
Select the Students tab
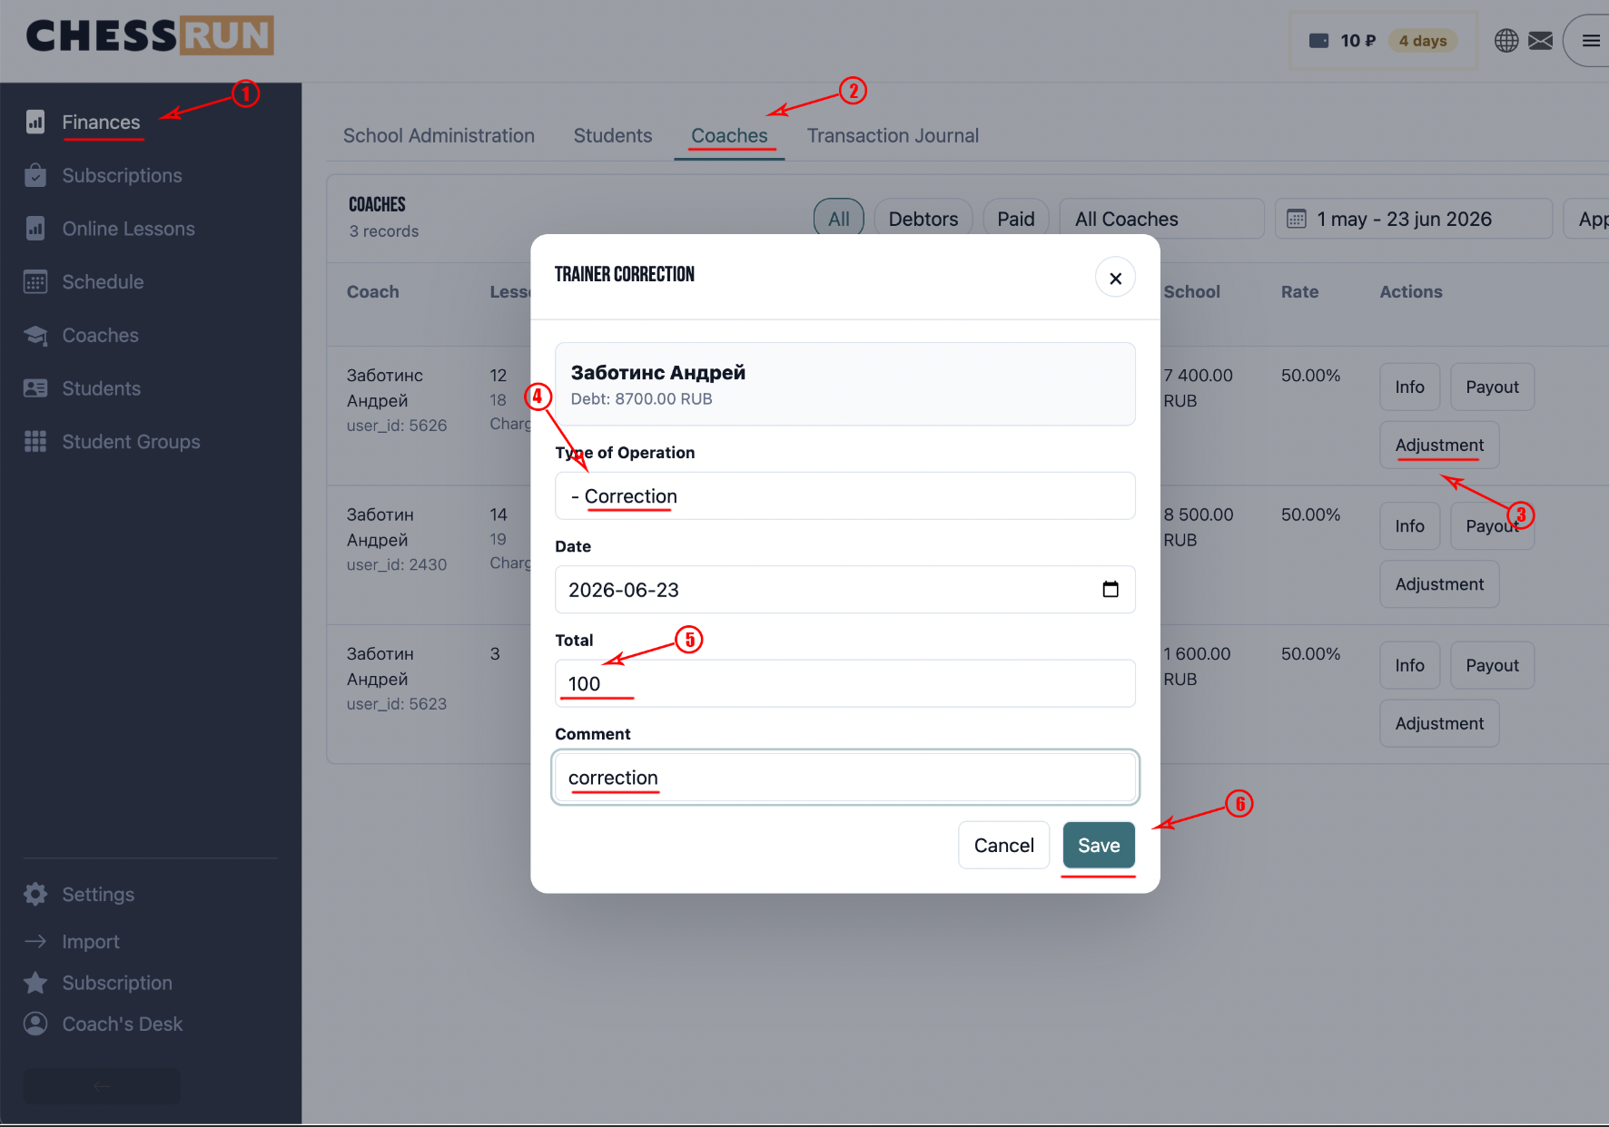click(x=613, y=136)
